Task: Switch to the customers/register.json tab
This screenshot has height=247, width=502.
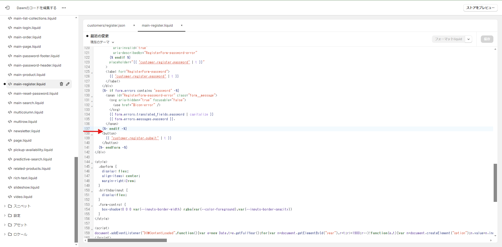Action: click(106, 25)
